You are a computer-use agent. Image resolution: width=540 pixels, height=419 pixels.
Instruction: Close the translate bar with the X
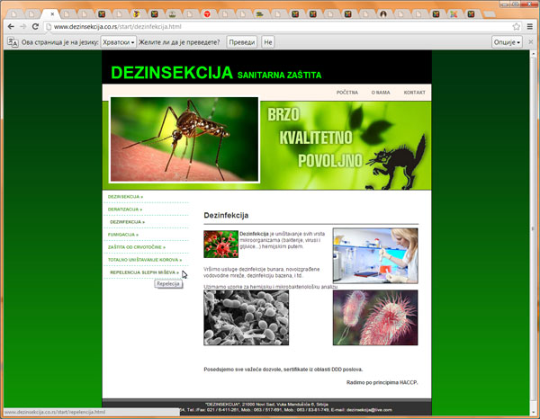[531, 42]
